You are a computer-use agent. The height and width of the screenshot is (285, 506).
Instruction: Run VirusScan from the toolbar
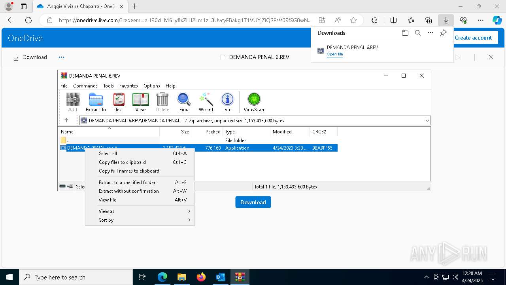tap(254, 102)
